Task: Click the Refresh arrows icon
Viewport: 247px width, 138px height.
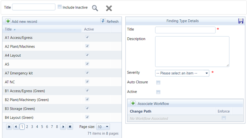Action: 103,21
